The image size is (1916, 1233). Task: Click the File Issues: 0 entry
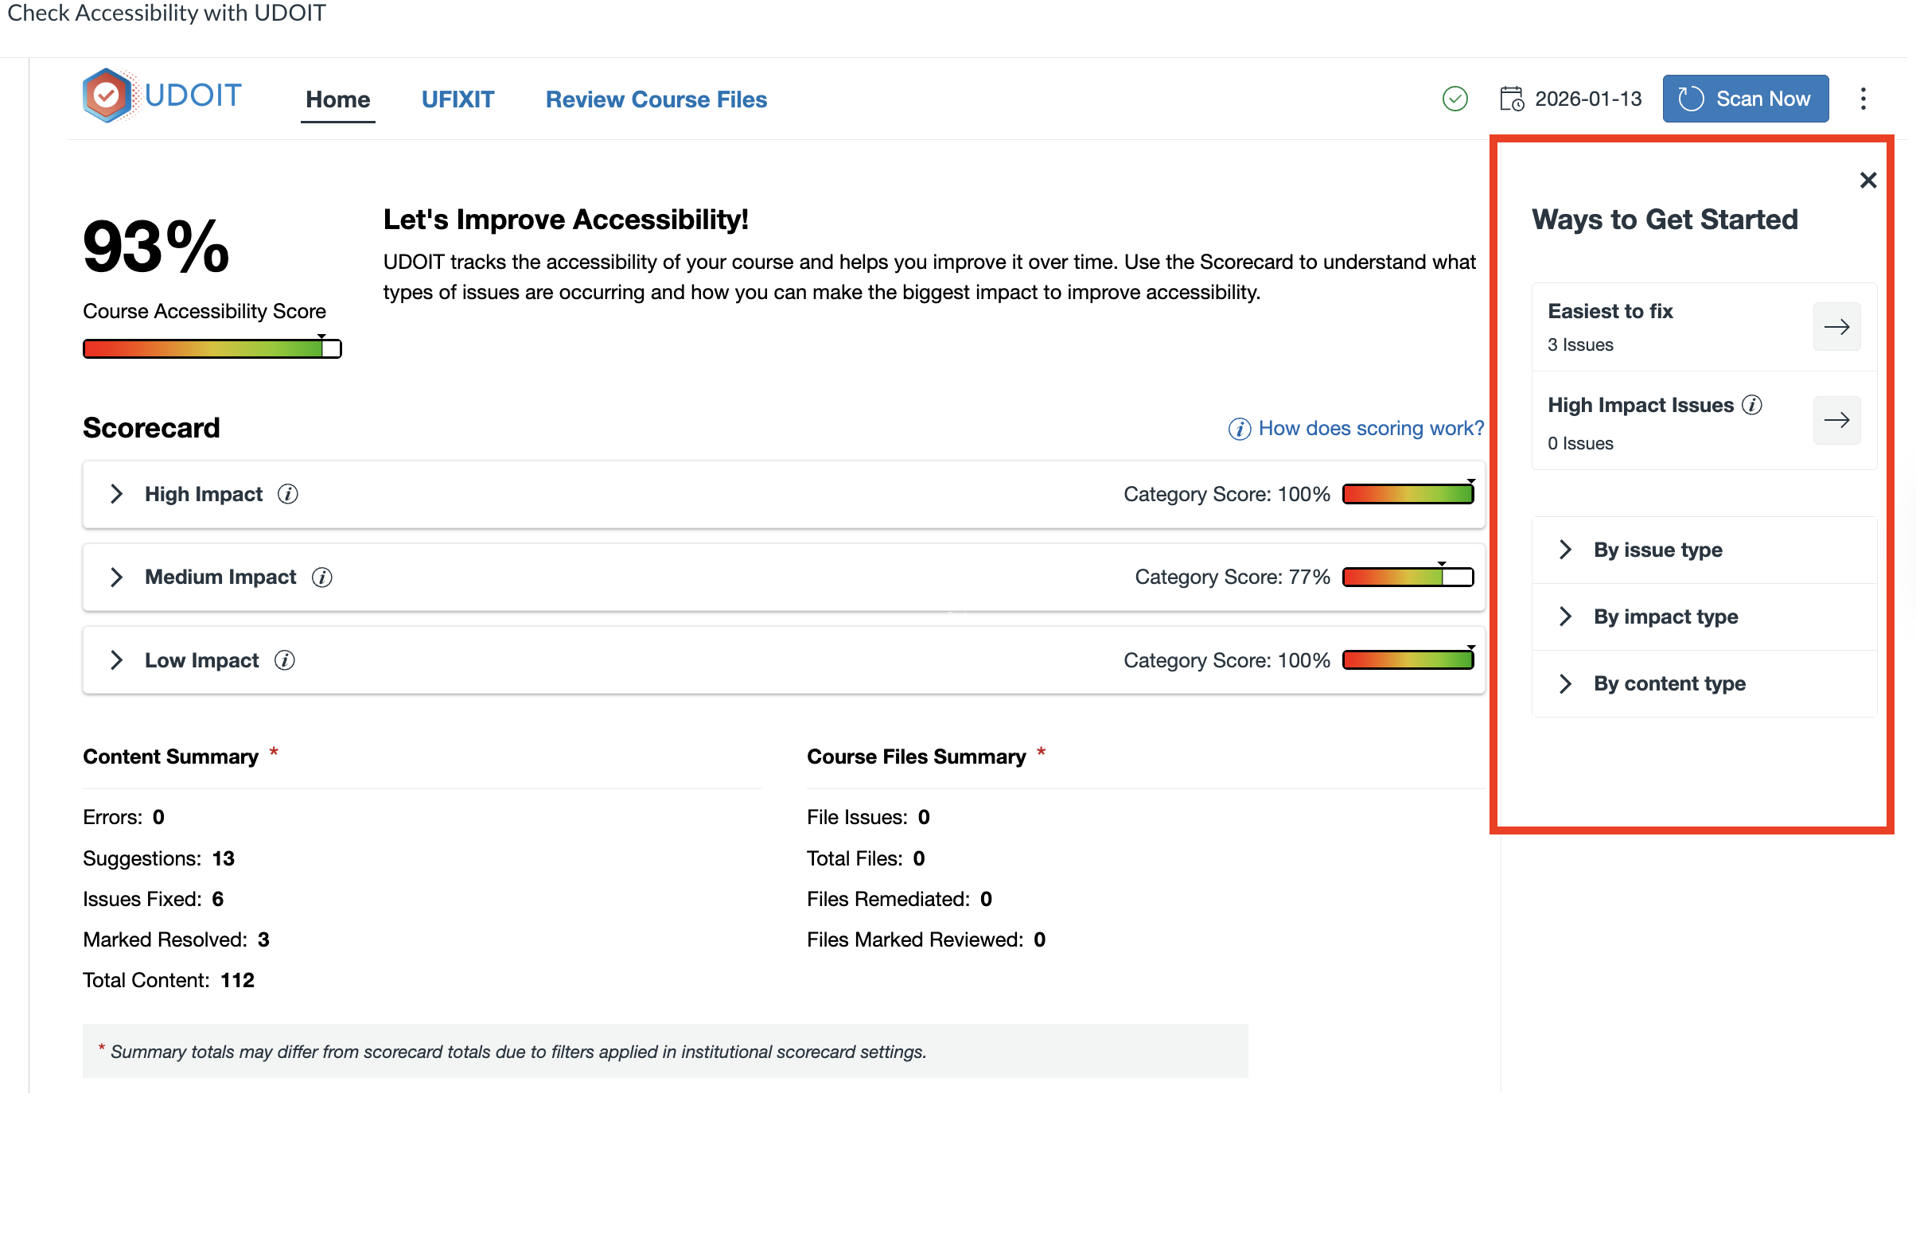click(868, 817)
